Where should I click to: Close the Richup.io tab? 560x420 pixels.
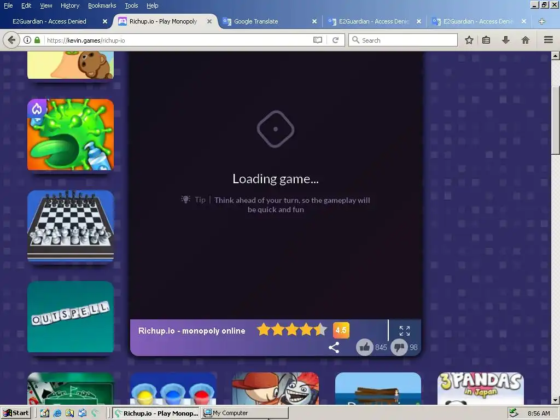click(x=209, y=21)
